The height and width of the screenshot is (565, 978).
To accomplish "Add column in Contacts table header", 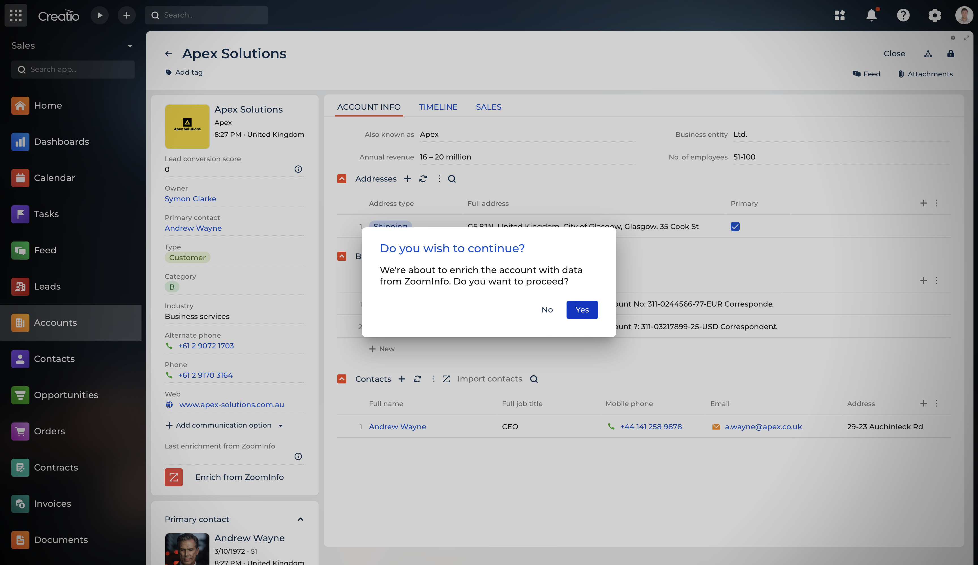I will coord(923,403).
